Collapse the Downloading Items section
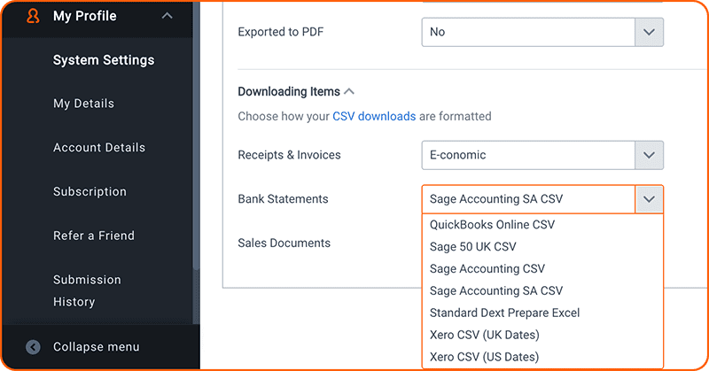Screen dimensions: 709x371 coord(348,92)
